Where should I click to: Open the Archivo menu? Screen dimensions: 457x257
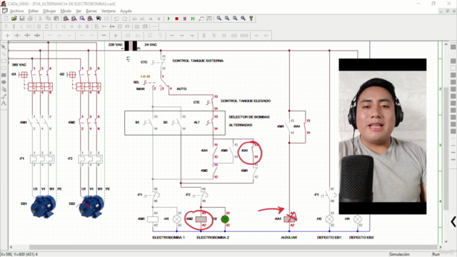tap(16, 11)
